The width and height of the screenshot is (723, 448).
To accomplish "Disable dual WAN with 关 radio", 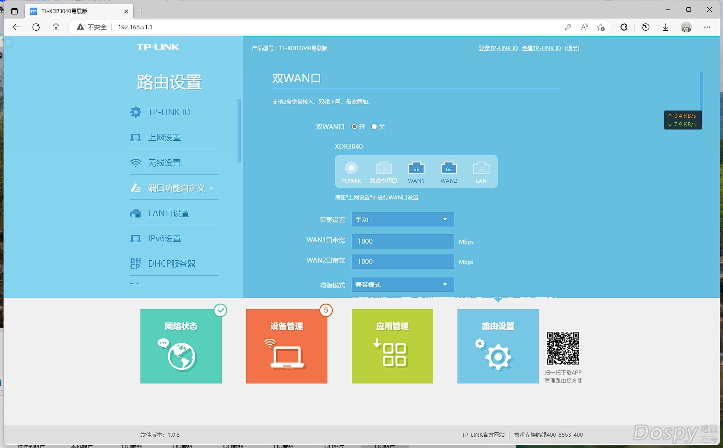I will [374, 127].
